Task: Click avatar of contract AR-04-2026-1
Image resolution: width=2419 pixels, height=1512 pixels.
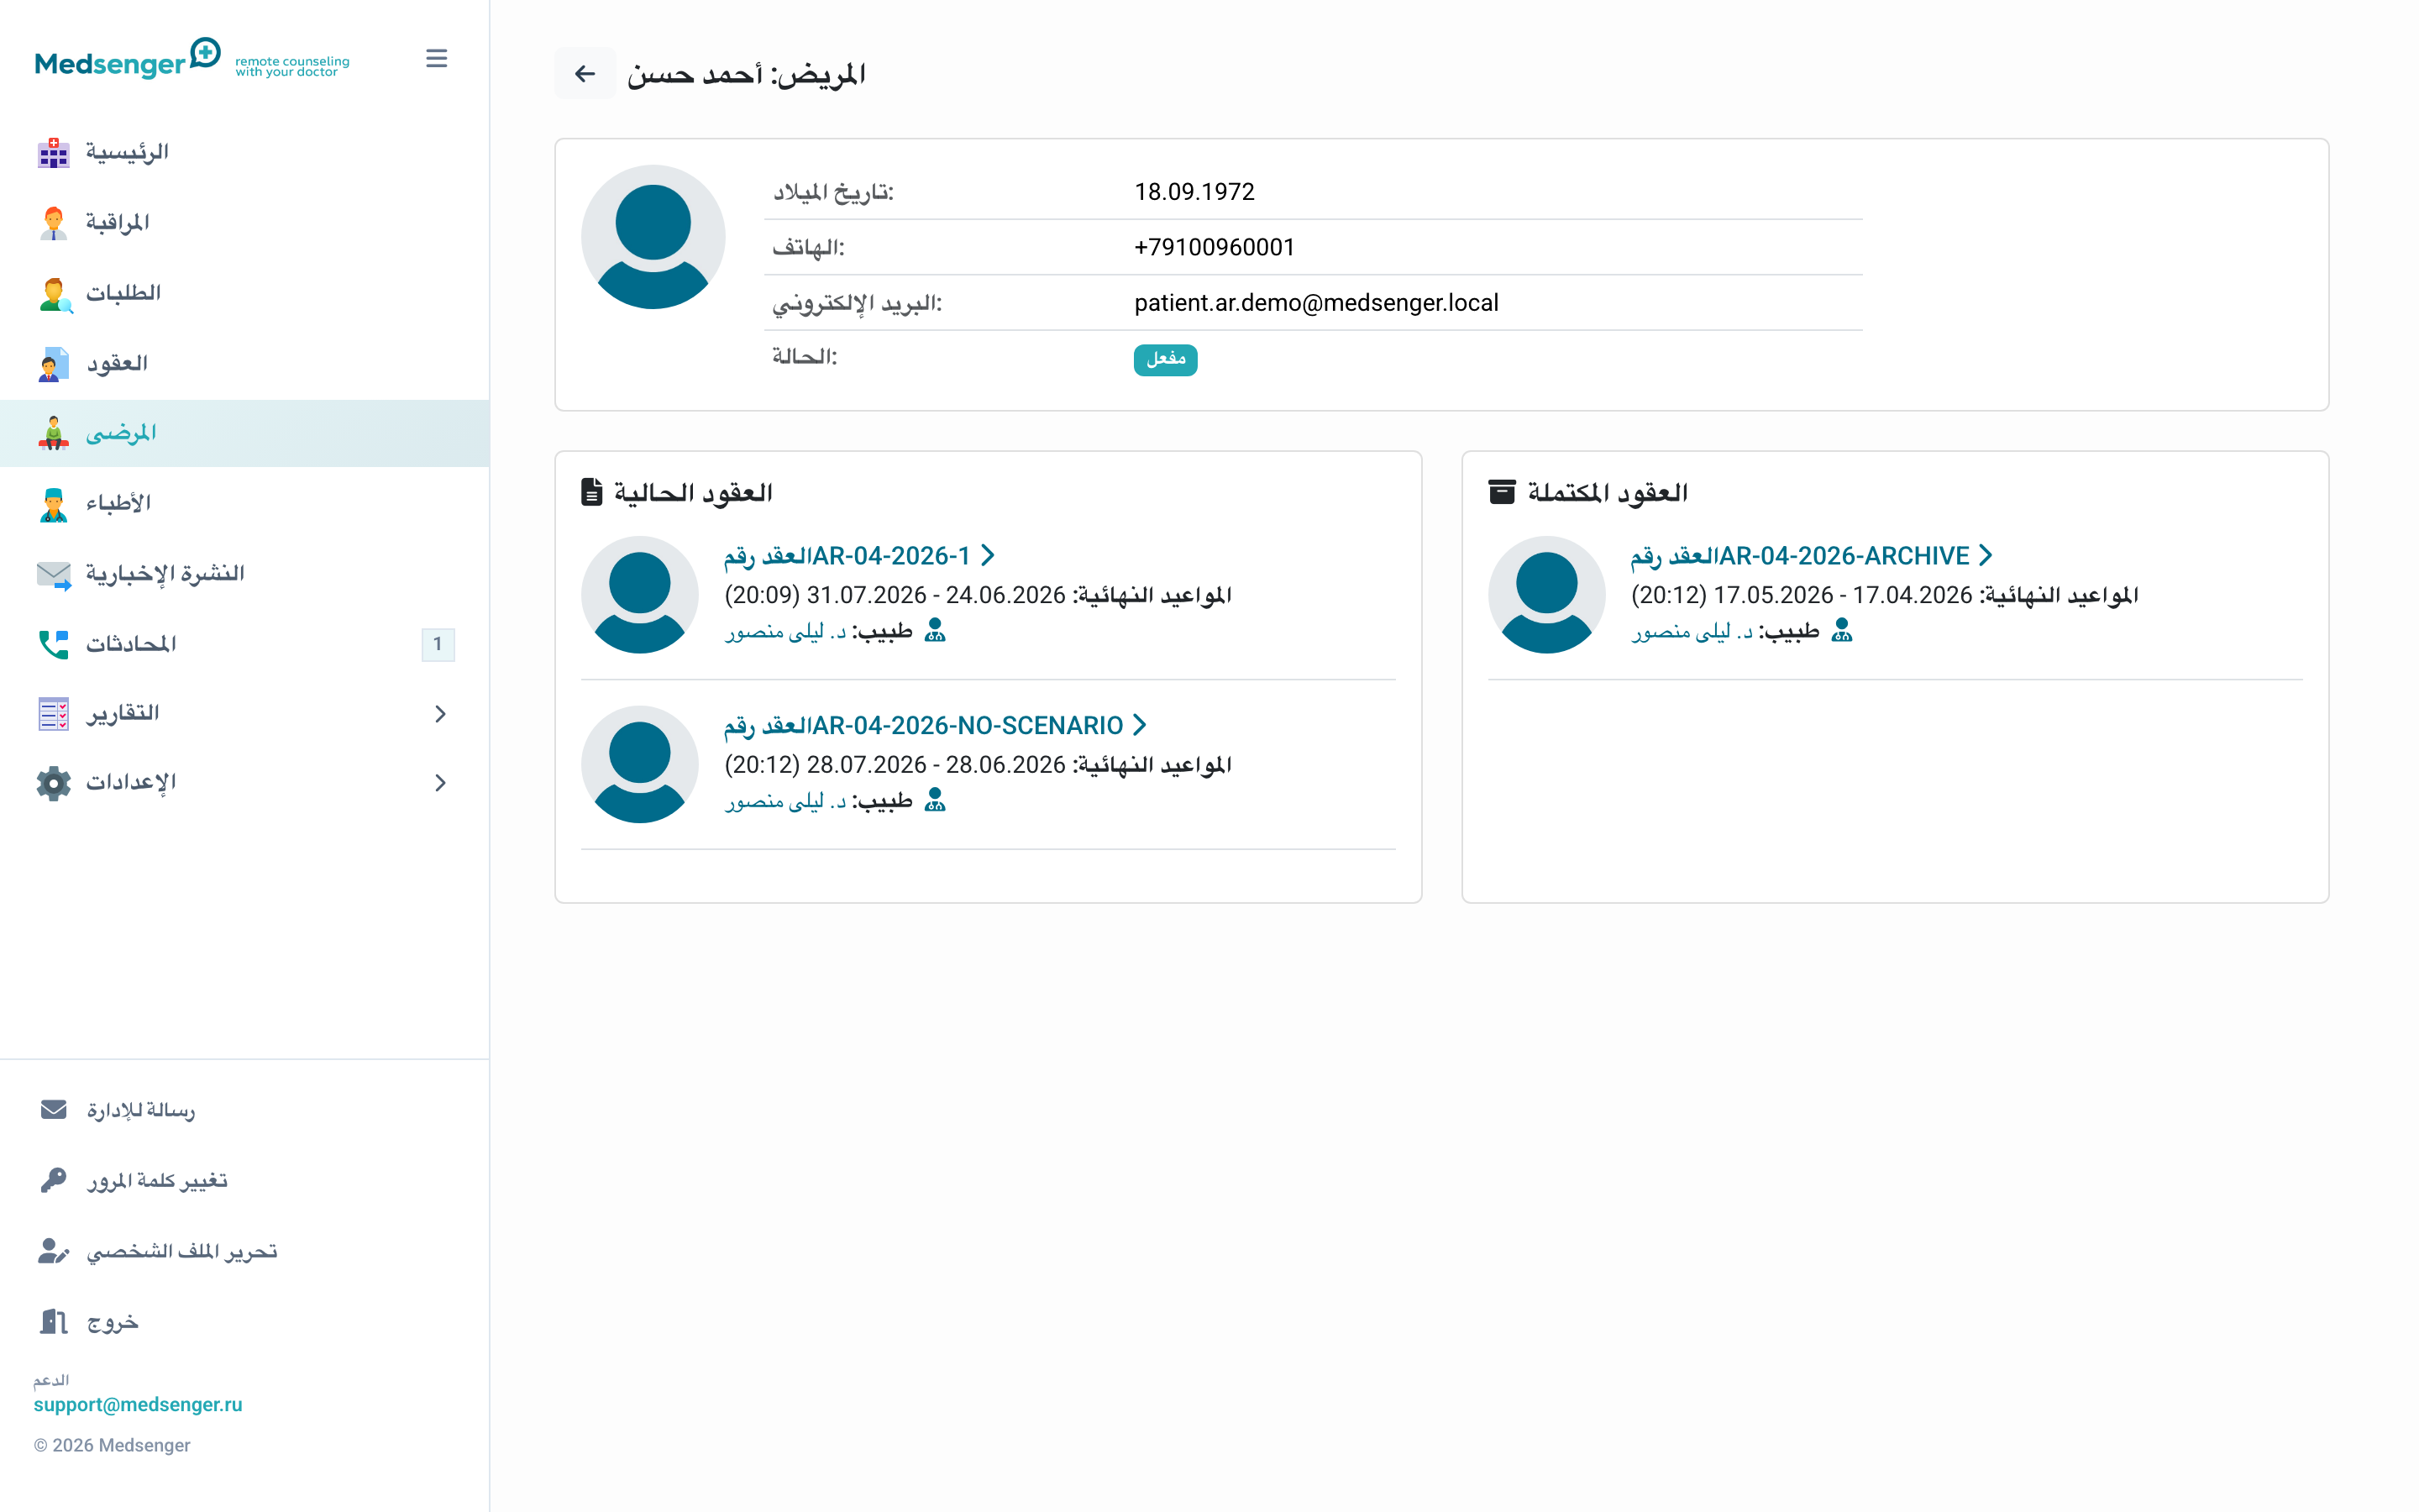Action: click(x=640, y=595)
